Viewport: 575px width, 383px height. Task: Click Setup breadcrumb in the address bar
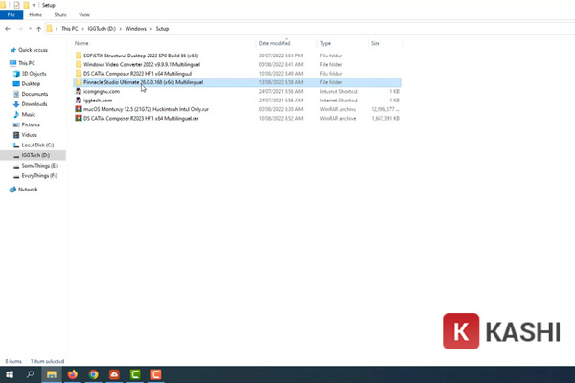(x=162, y=29)
